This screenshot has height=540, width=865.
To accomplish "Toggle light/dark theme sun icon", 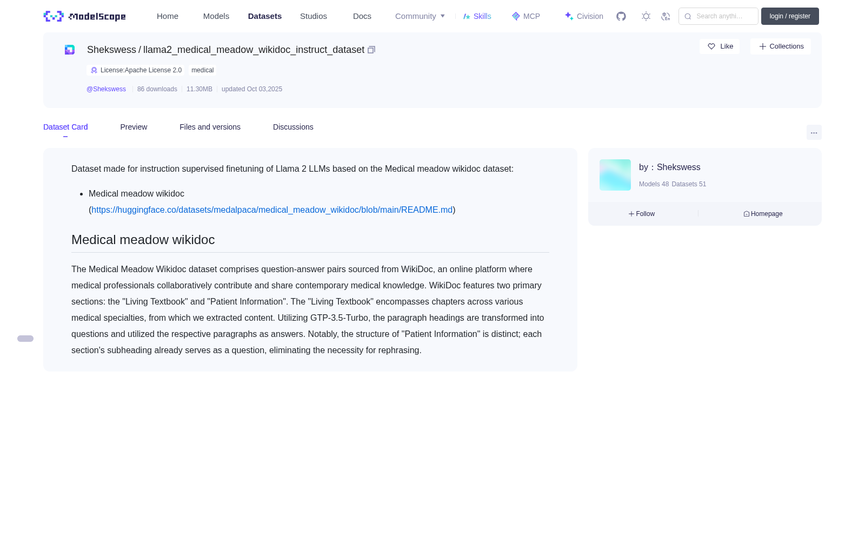I will (646, 16).
